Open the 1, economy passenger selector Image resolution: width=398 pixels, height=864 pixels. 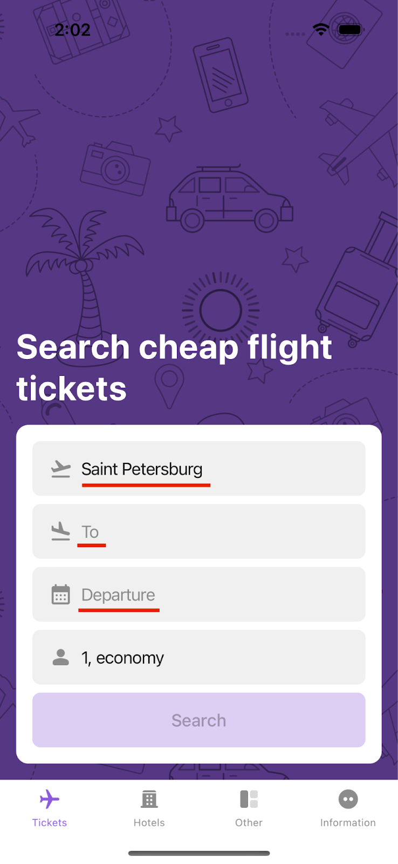199,657
